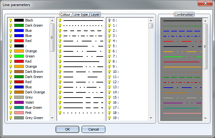Select the Black colour swatch
This screenshot has width=215, height=138.
(x=19, y=20)
